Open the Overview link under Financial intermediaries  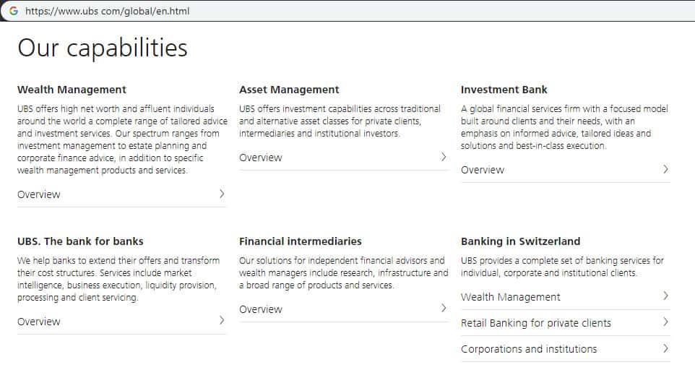[261, 309]
